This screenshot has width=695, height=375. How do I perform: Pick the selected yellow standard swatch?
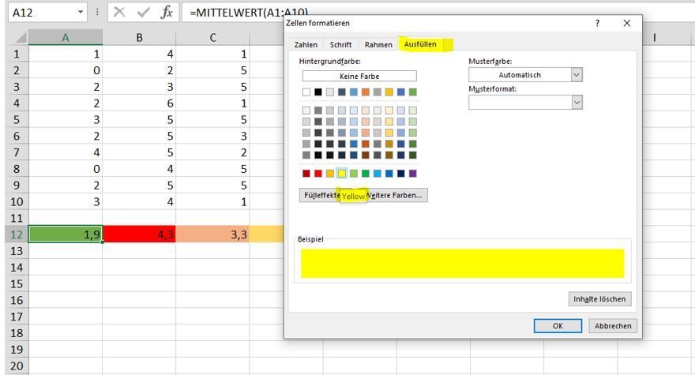(342, 174)
